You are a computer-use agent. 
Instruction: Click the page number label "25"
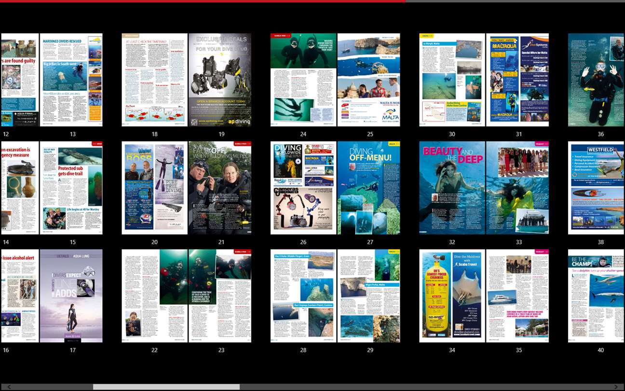370,134
